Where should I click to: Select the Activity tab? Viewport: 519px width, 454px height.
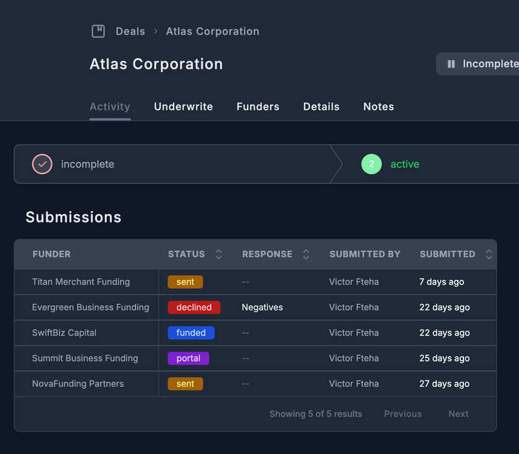[110, 107]
